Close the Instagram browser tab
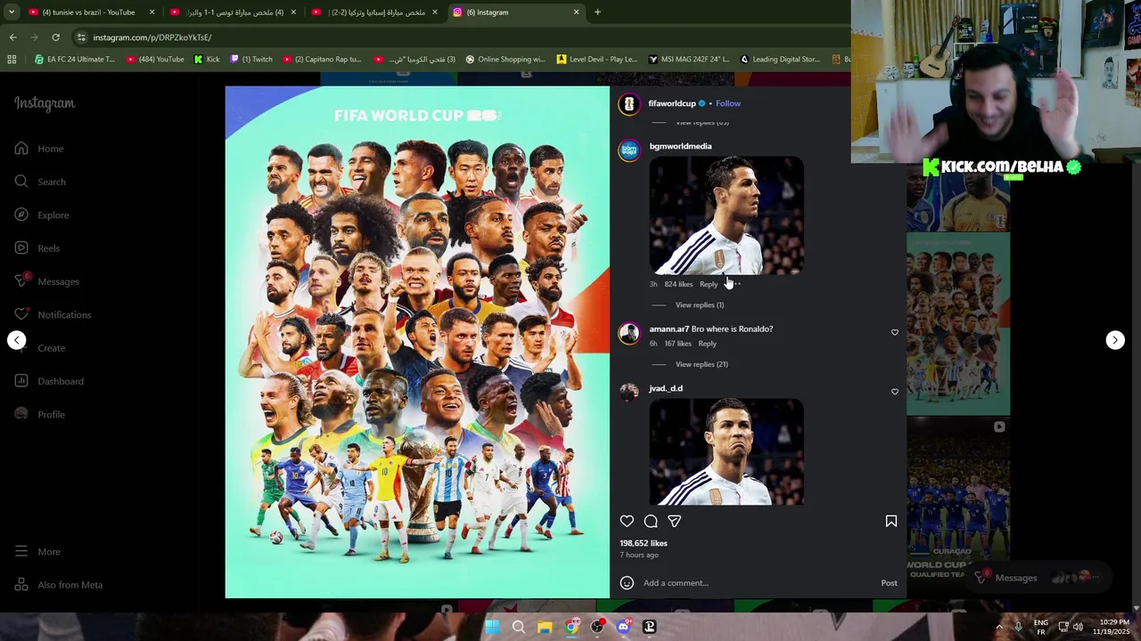This screenshot has height=641, width=1141. [x=576, y=12]
